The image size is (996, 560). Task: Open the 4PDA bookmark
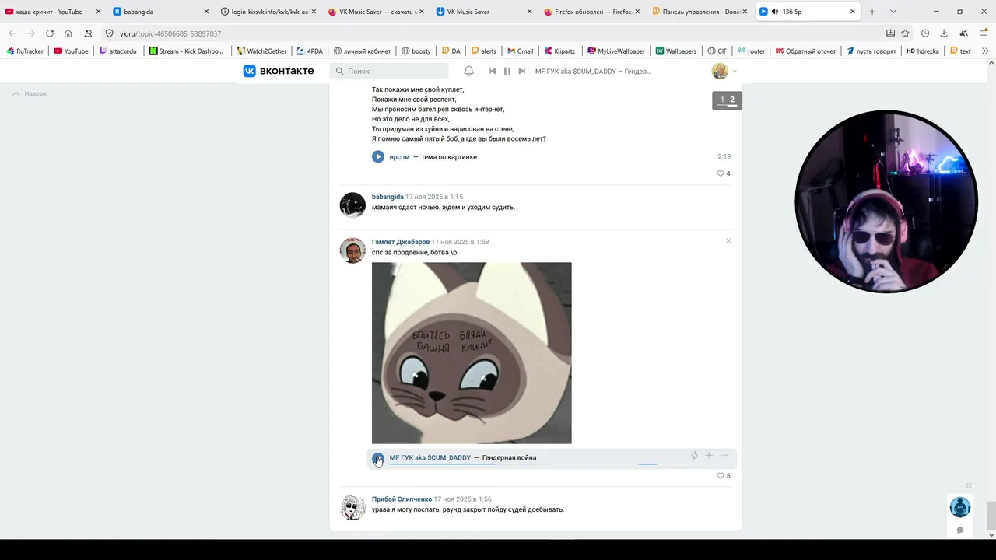click(310, 51)
